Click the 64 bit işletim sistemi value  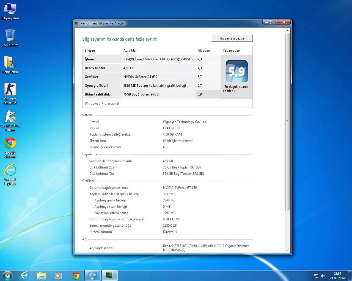point(178,141)
